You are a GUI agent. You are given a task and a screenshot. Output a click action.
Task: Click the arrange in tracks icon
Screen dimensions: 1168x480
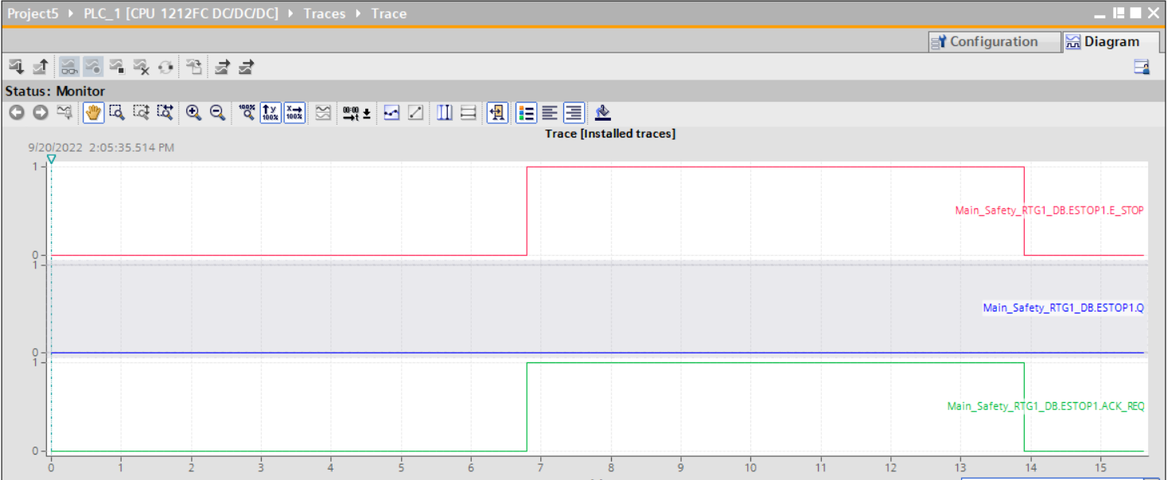point(322,113)
